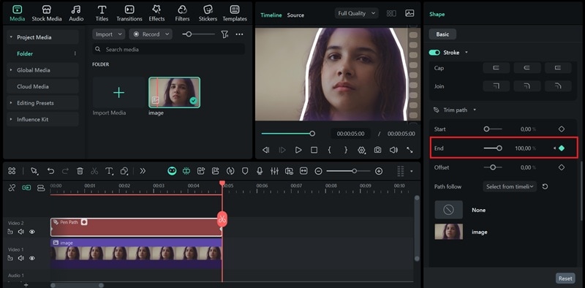Switch to the Audio tab
The image size is (585, 288).
76,13
